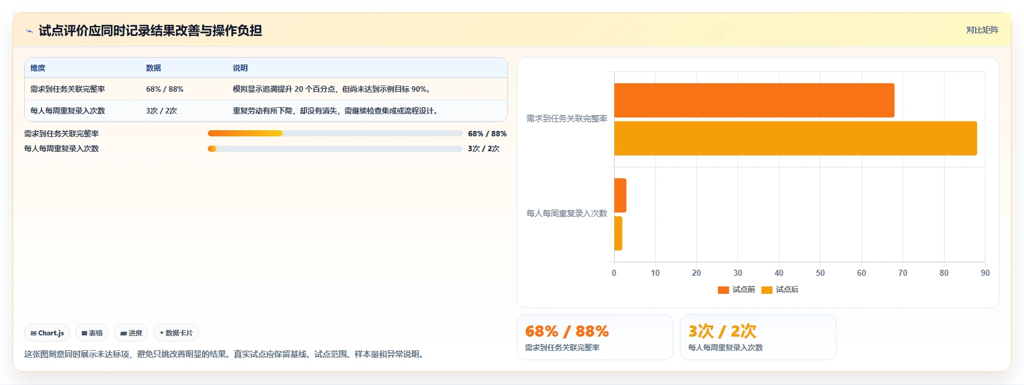Click the dark-orange 试点前 bar for 每人每周重复录入次数
This screenshot has height=385, width=1024.
pos(620,195)
